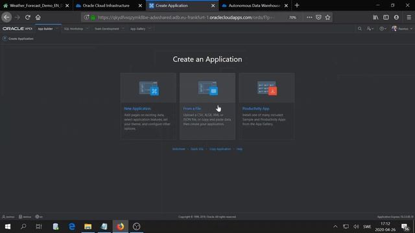Click the Create Application breadcrumb text
The height and width of the screenshot is (233, 415).
21,39
